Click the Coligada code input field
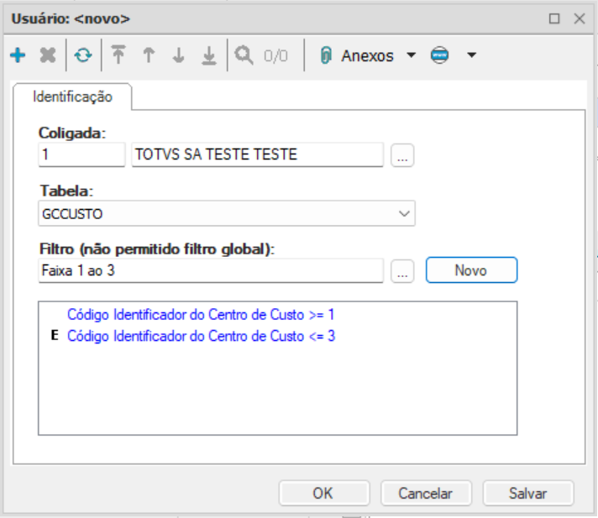 (x=81, y=154)
